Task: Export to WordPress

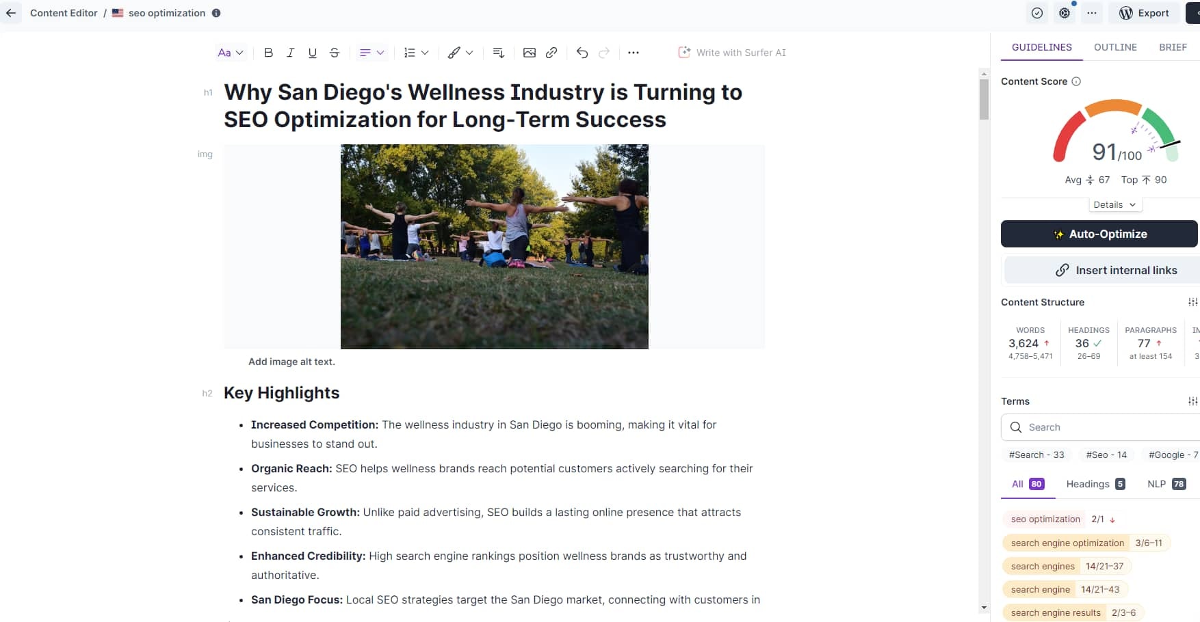Action: click(1145, 13)
